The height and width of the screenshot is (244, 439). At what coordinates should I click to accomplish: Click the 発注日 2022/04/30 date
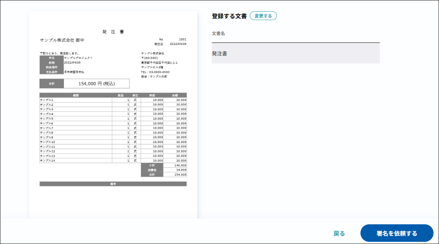[x=178, y=44]
